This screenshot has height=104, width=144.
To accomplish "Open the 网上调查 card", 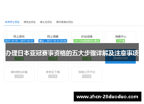I will coord(53,39).
